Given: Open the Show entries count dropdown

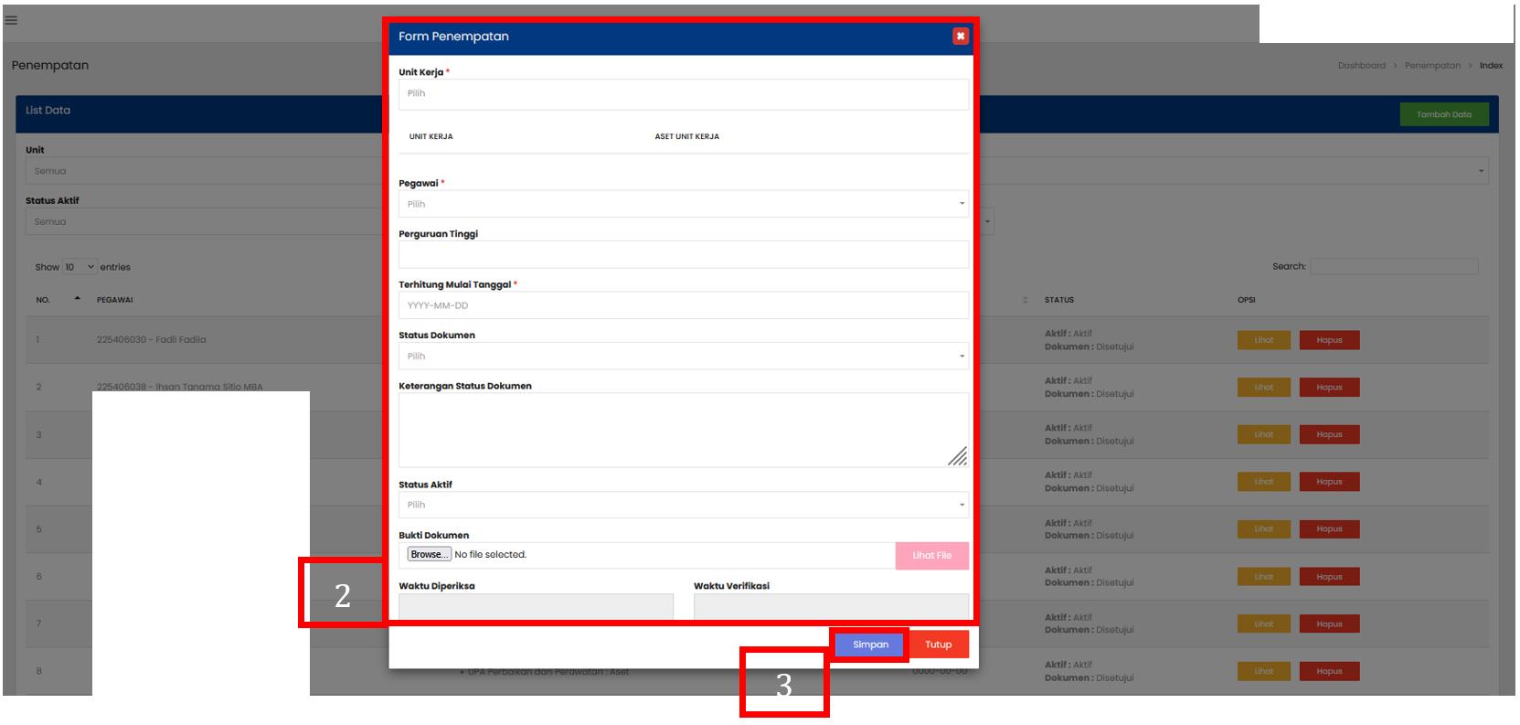Looking at the screenshot, I should point(80,267).
